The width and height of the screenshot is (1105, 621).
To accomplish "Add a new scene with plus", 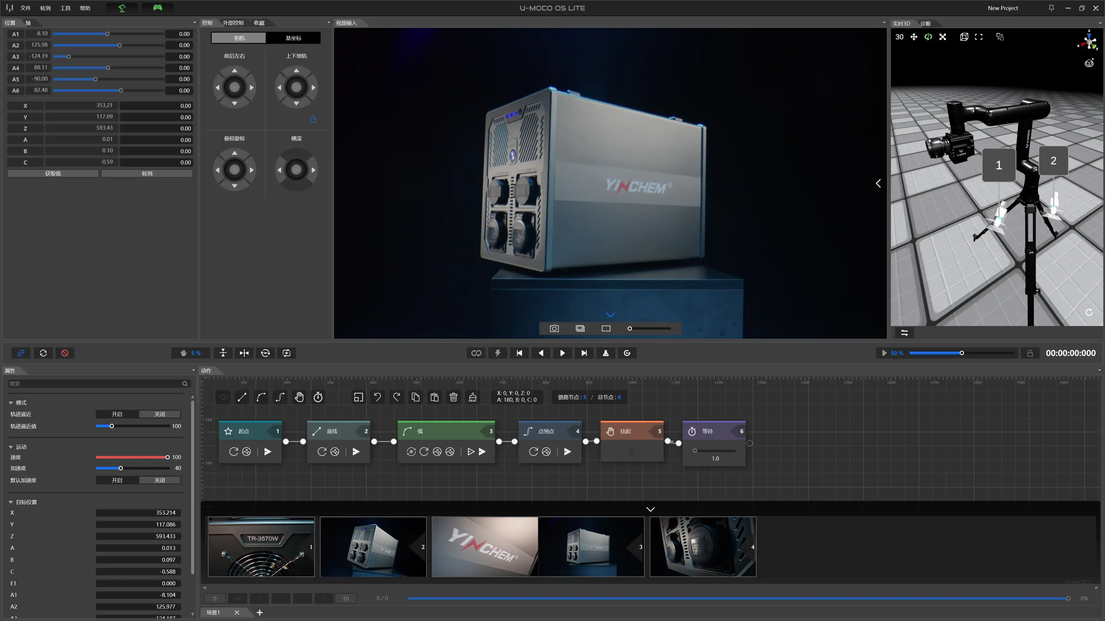I will pos(260,612).
